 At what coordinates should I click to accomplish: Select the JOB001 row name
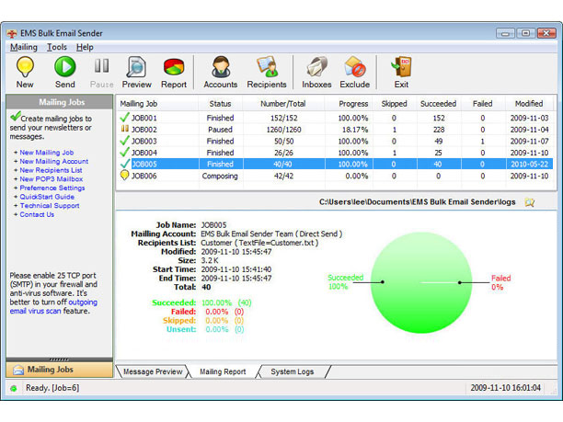144,118
